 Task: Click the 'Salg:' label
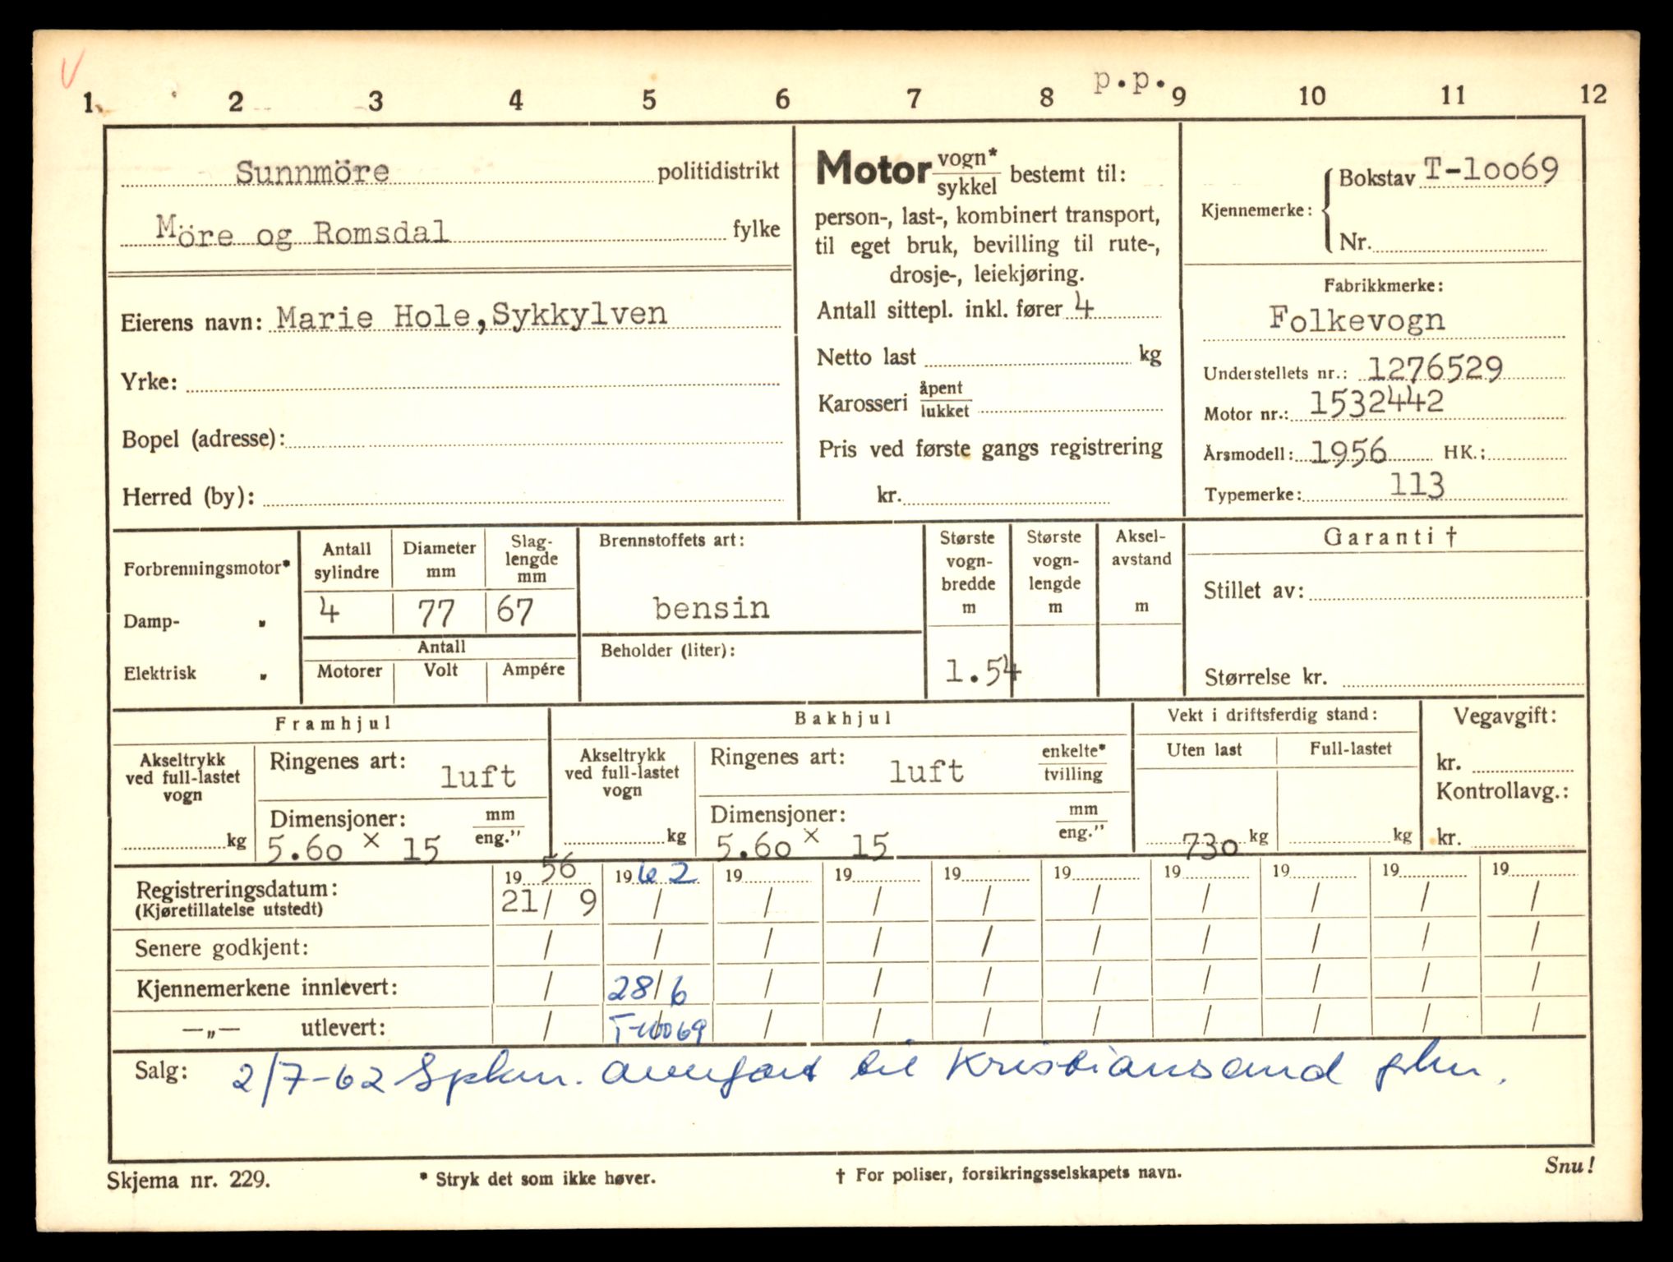tap(161, 1070)
